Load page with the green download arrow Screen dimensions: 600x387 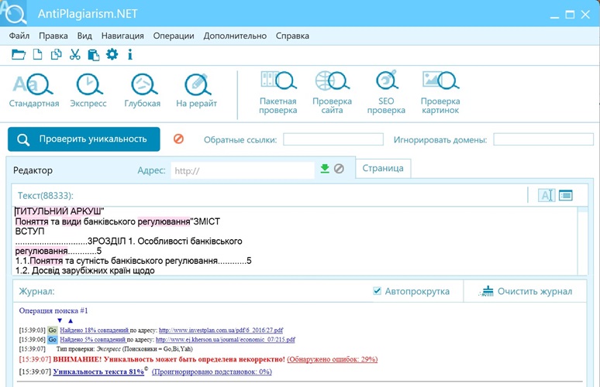click(325, 169)
